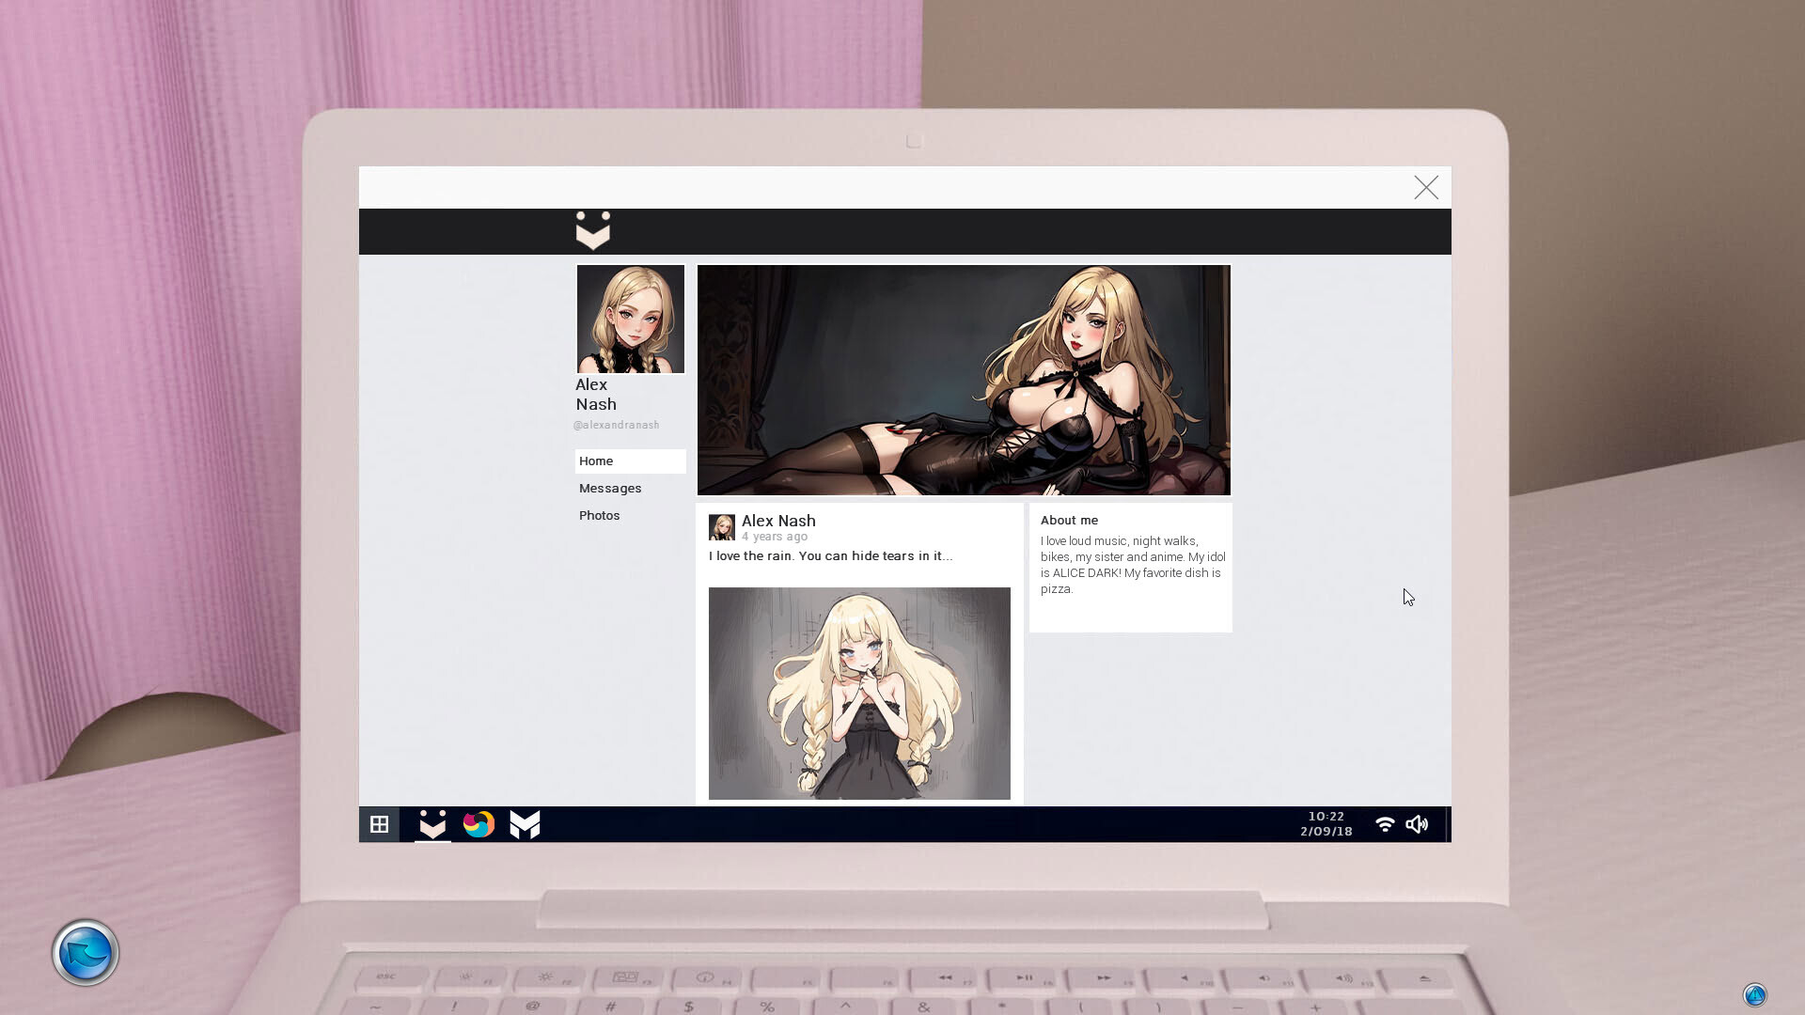Viewport: 1805px width, 1015px height.
Task: Launch the colorful browser taskbar icon
Action: click(479, 824)
